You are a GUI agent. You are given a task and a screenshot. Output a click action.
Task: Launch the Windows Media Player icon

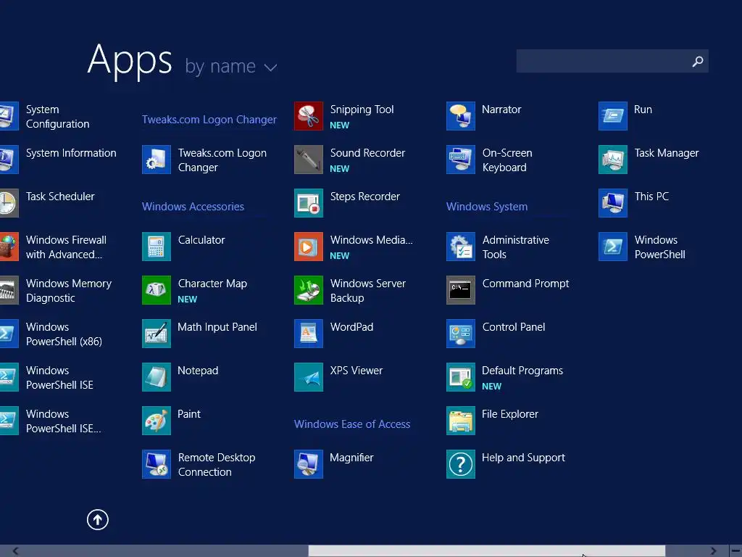[309, 247]
